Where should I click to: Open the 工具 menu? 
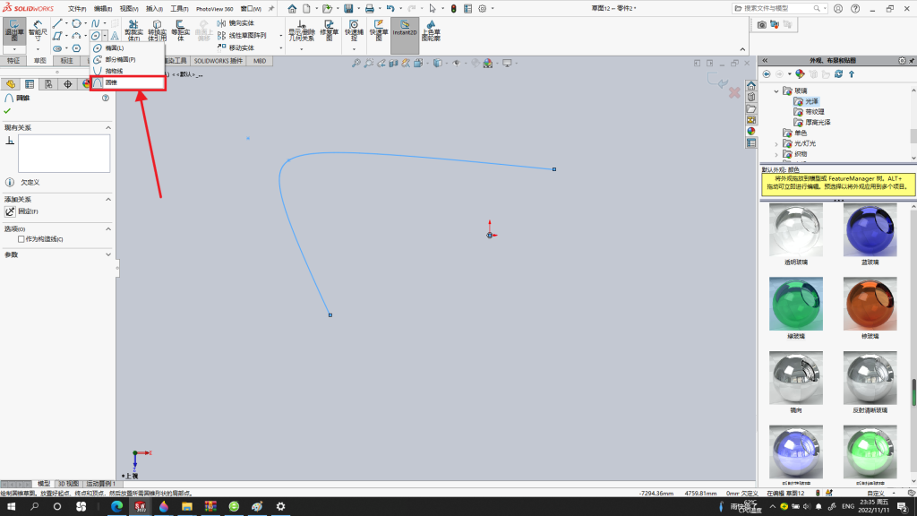[x=179, y=9]
